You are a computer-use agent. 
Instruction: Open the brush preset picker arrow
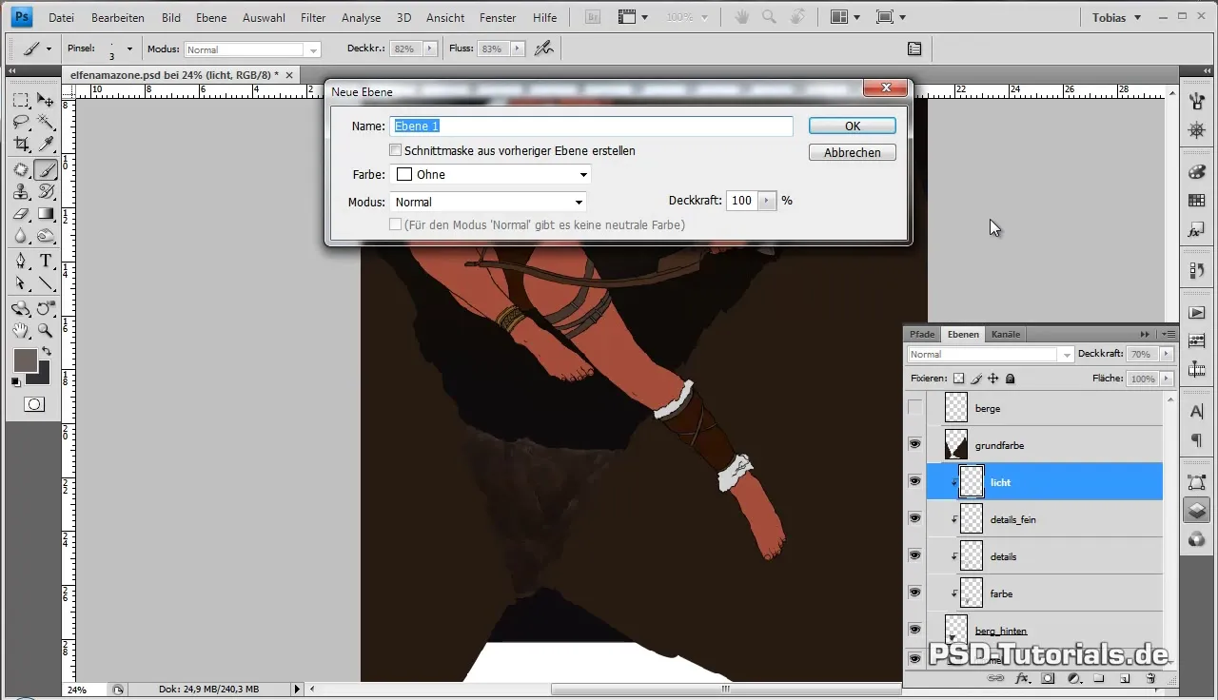coord(129,49)
